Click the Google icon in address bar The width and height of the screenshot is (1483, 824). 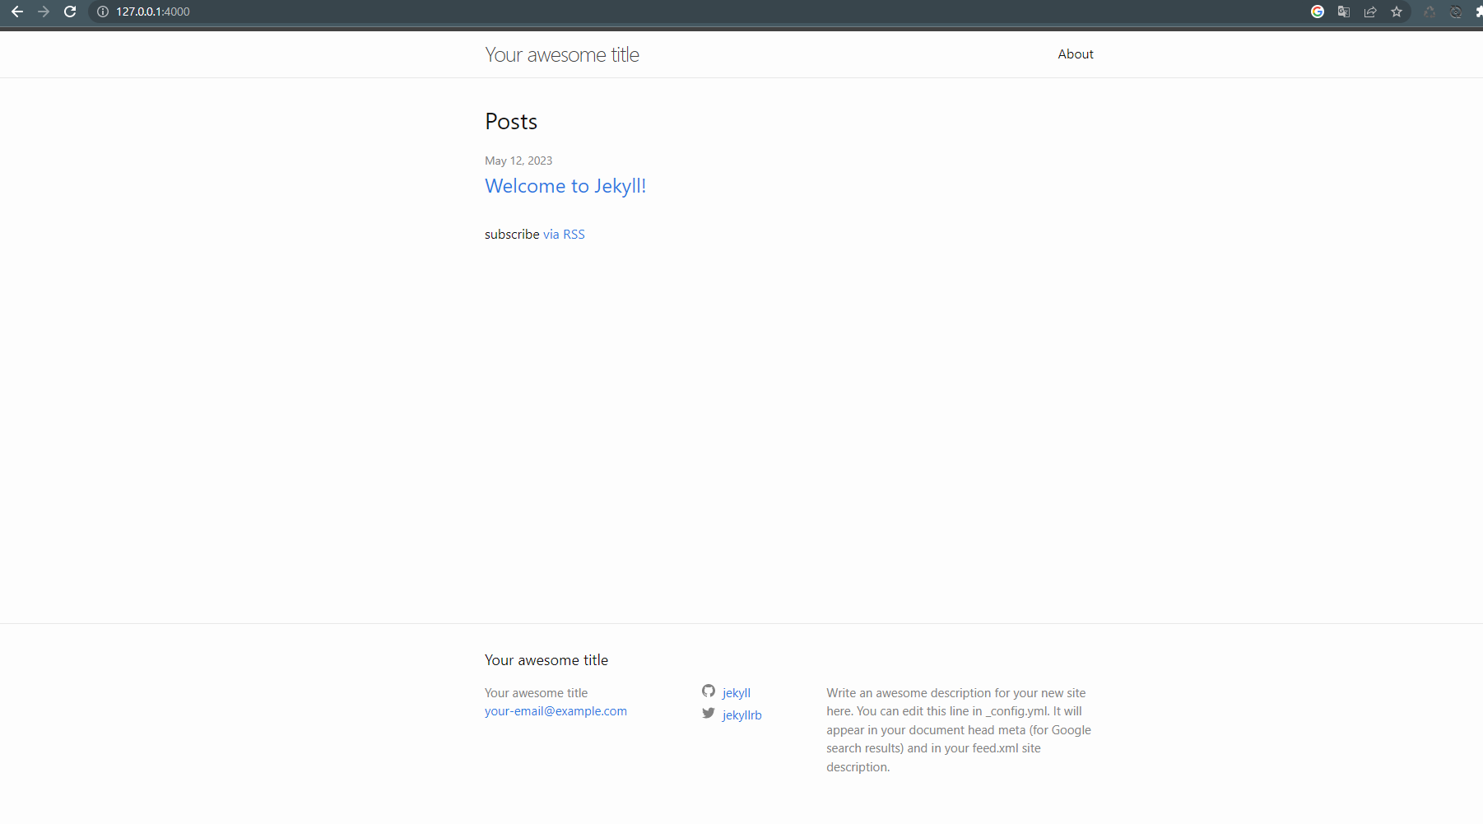point(1318,12)
